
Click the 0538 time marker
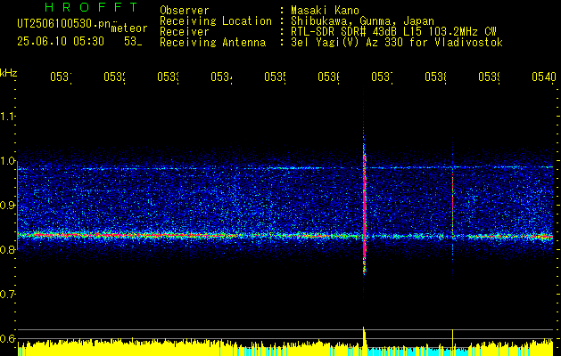click(x=436, y=77)
